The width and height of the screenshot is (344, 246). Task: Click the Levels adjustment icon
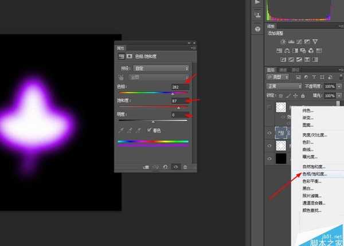pos(291,42)
